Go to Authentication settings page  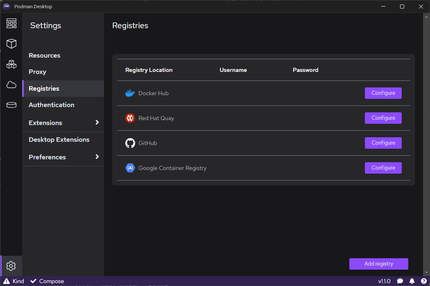coord(52,105)
